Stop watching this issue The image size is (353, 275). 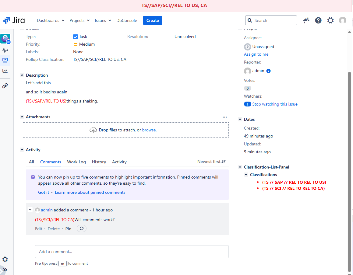click(275, 104)
